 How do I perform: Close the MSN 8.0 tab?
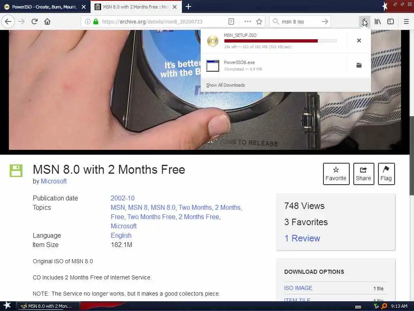pyautogui.click(x=175, y=7)
